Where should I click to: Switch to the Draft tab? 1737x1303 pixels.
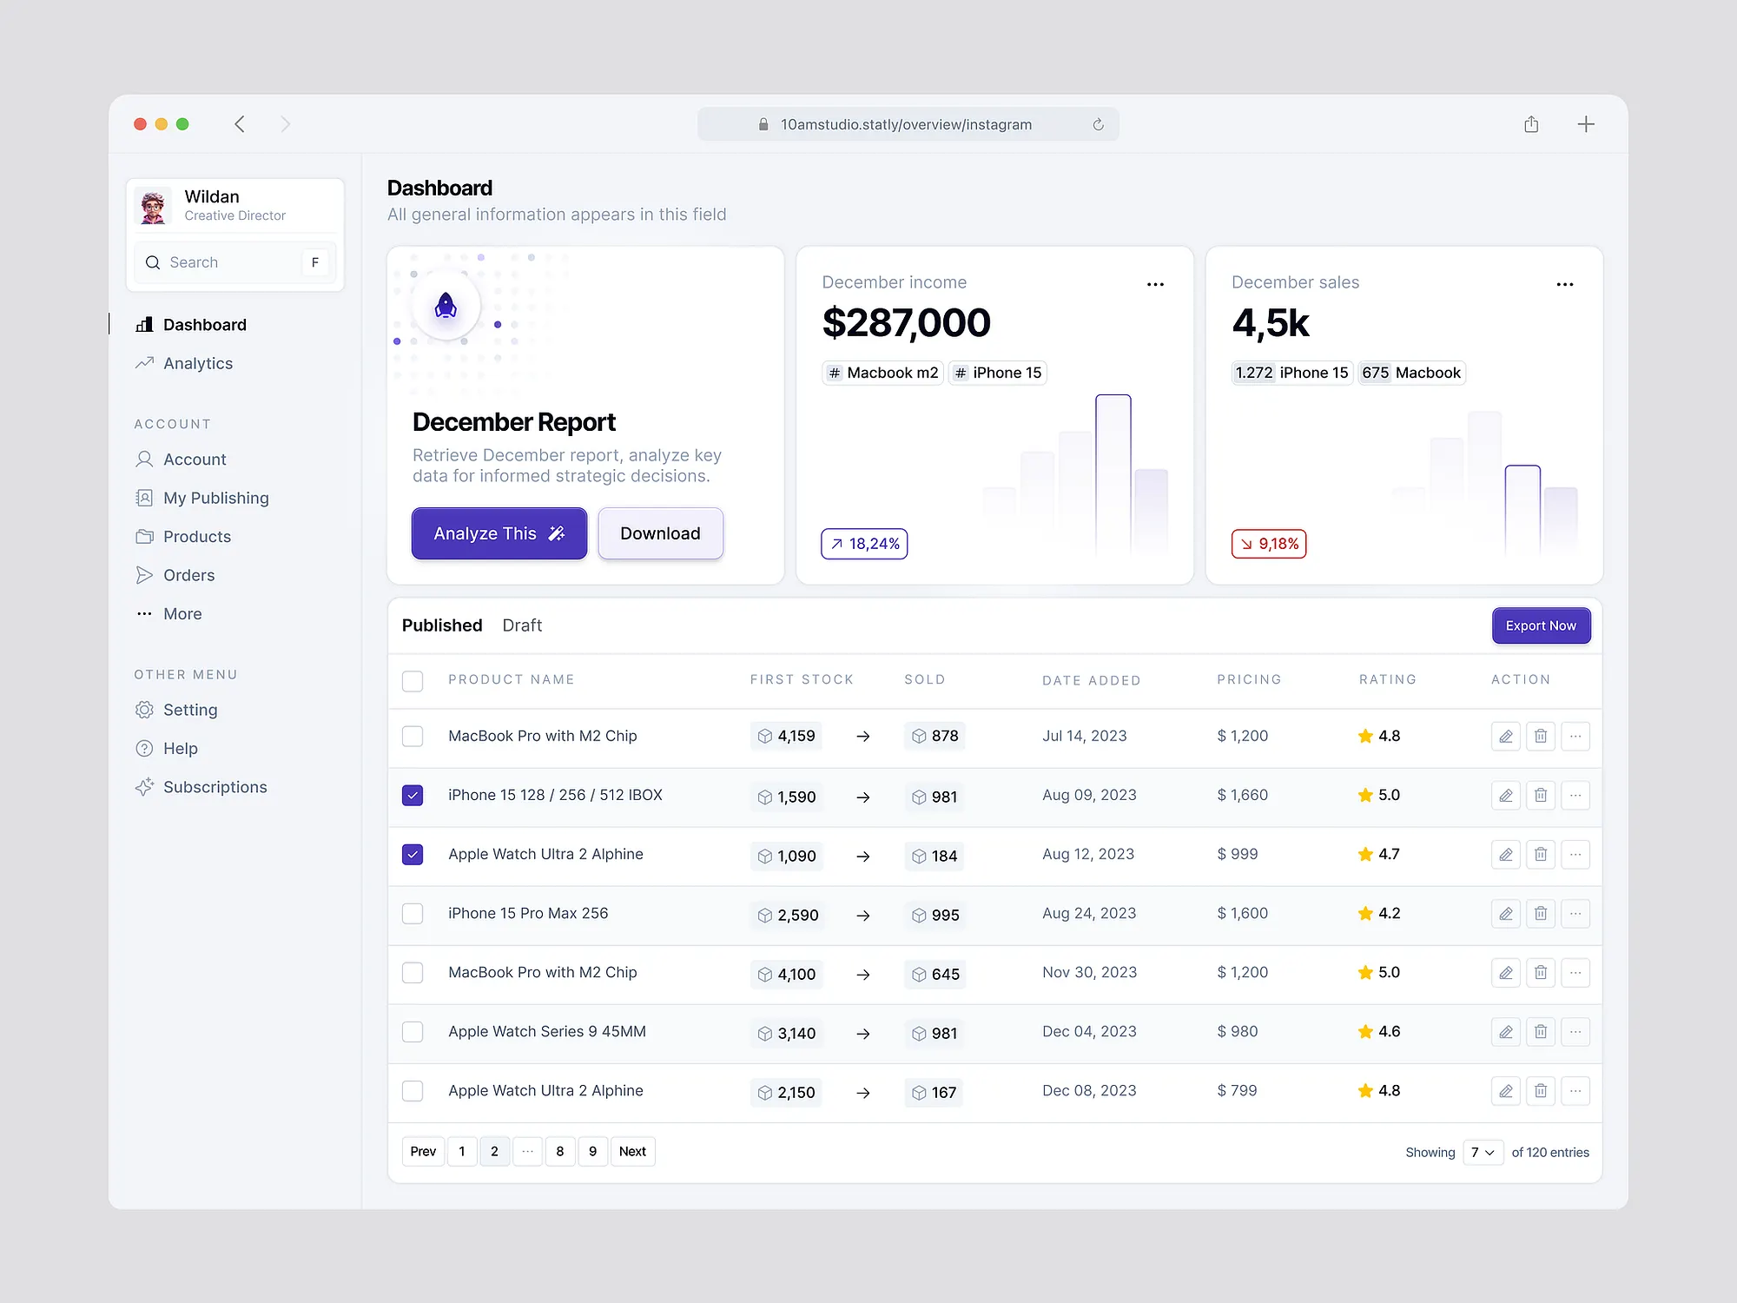click(x=521, y=625)
